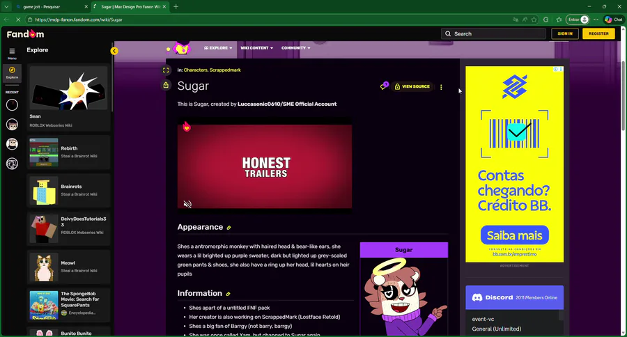The image size is (627, 337).
Task: Open the browser tab list chevron
Action: 6,7
